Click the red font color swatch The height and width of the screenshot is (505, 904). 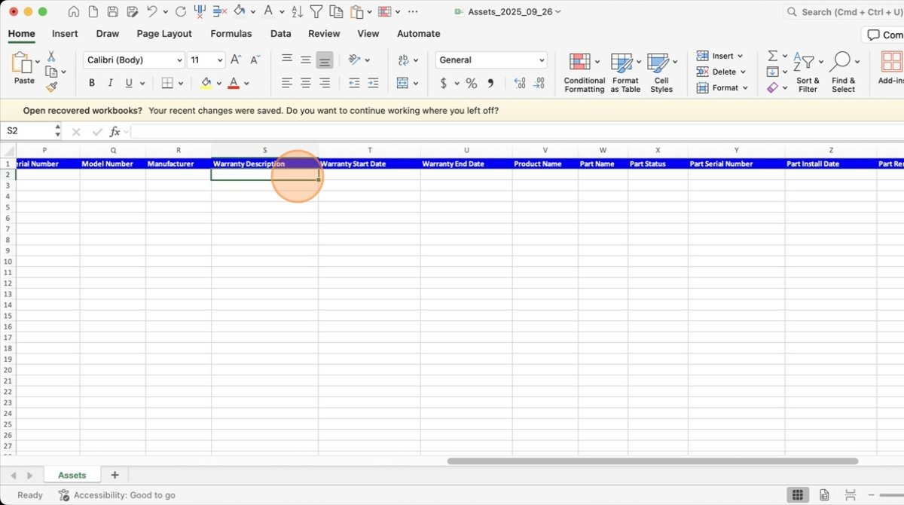(234, 84)
